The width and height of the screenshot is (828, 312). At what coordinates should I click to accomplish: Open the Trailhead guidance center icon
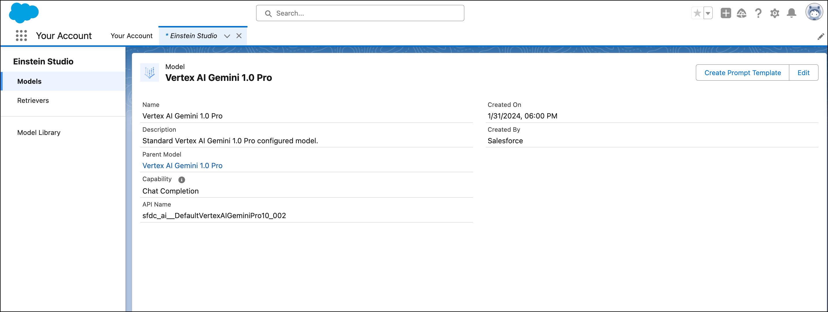[742, 13]
